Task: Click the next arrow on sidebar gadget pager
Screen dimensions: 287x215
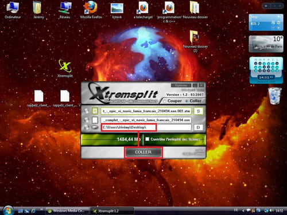Action: coord(280,6)
